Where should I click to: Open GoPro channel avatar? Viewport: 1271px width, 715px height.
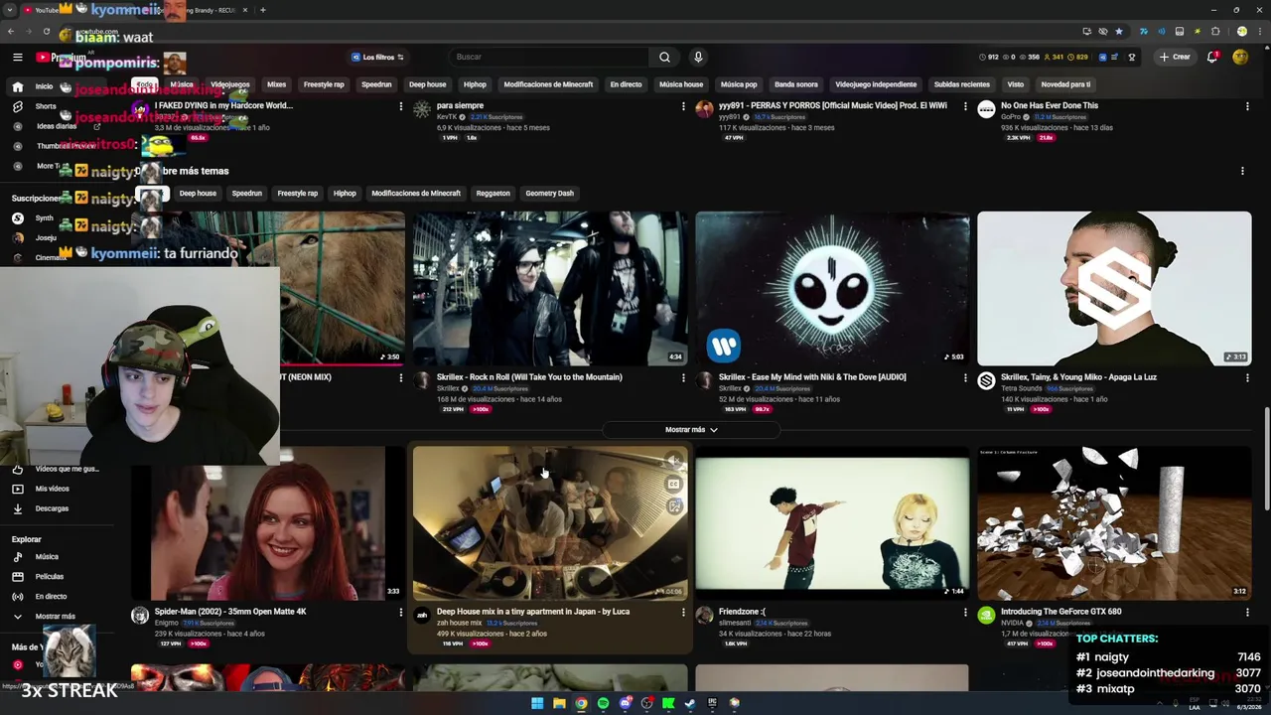(986, 109)
